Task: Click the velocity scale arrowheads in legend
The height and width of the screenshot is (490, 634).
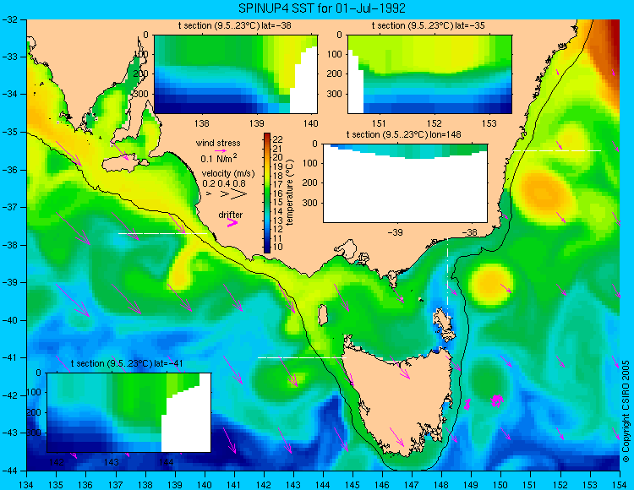Action: tap(227, 194)
